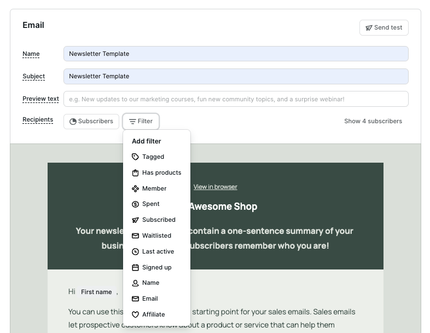Toggle the Filter dropdown button
This screenshot has height=333, width=430.
point(141,122)
